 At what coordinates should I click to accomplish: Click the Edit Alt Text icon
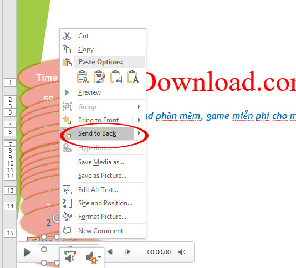point(67,190)
